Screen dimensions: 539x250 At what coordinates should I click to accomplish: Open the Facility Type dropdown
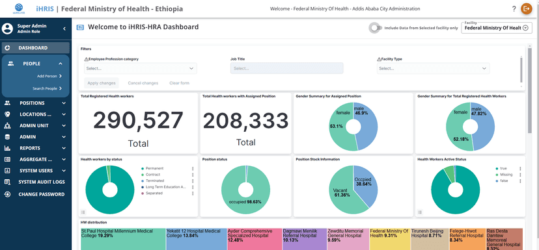click(433, 68)
